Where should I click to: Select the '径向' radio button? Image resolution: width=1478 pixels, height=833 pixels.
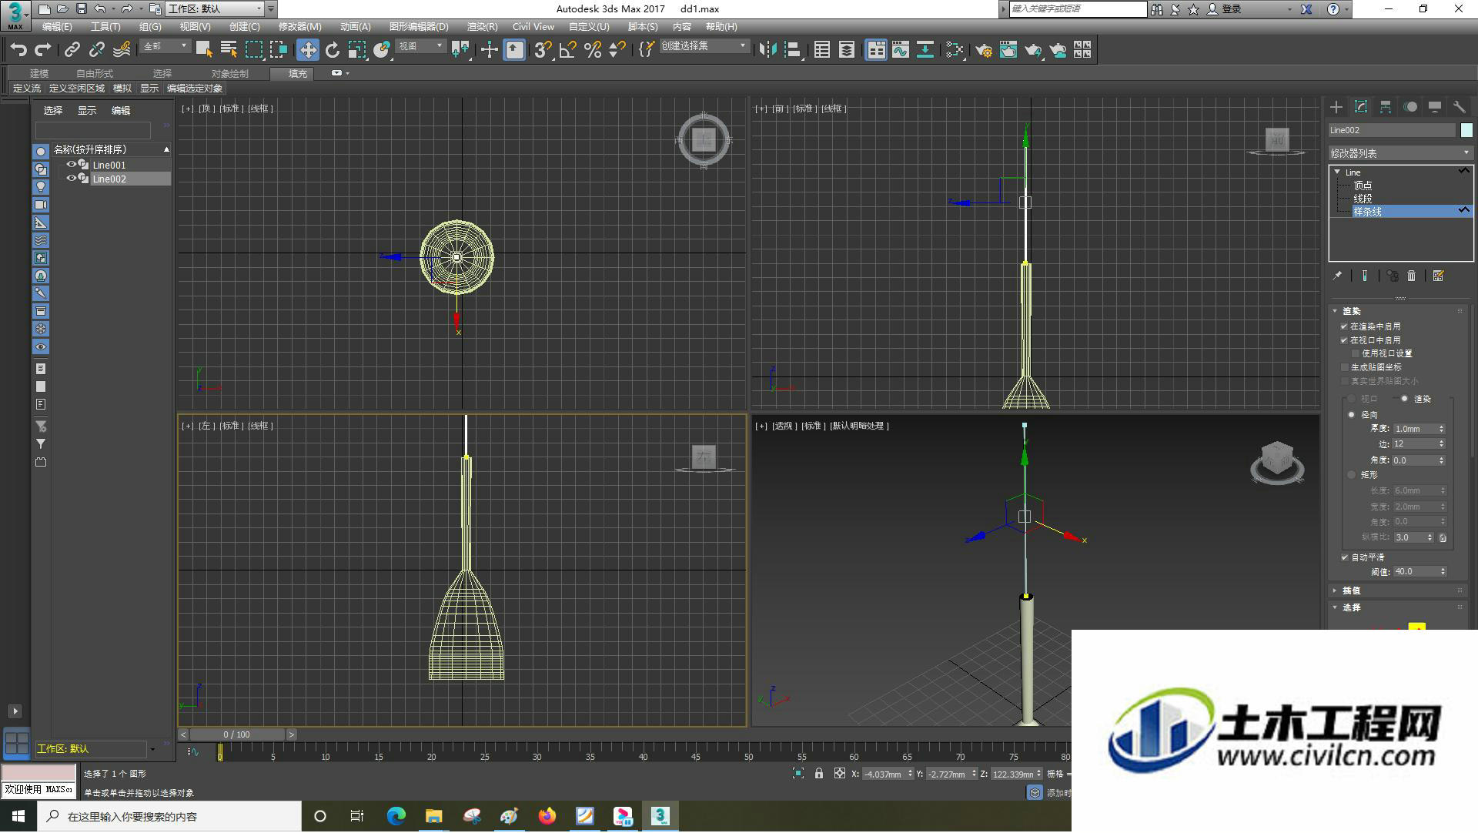(x=1352, y=415)
